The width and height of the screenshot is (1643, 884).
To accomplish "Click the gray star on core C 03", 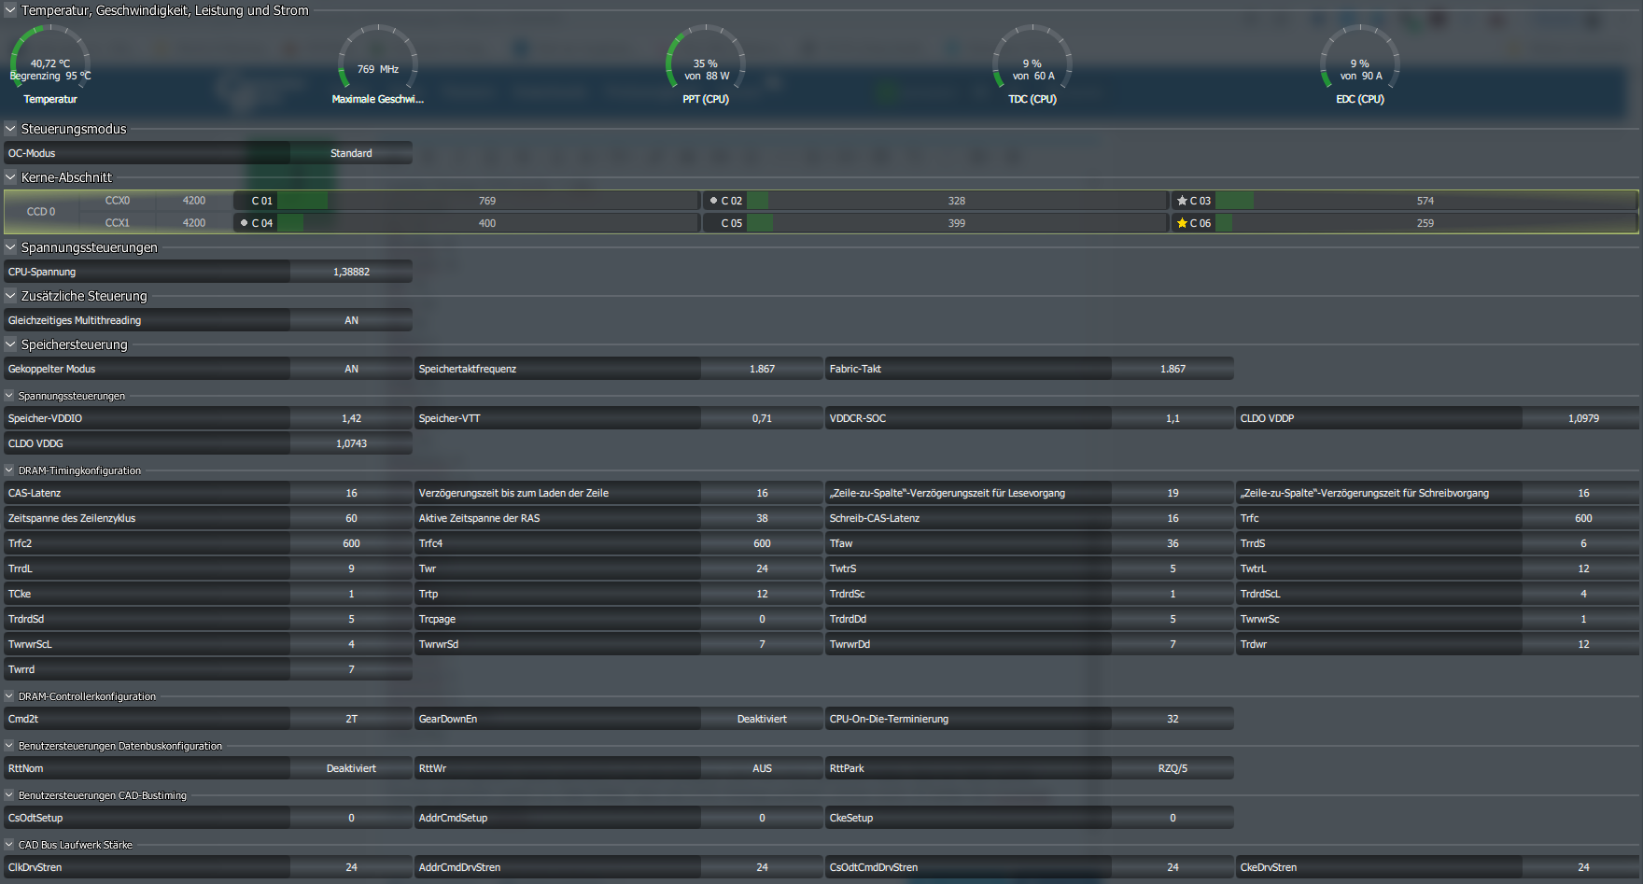I will coord(1182,201).
